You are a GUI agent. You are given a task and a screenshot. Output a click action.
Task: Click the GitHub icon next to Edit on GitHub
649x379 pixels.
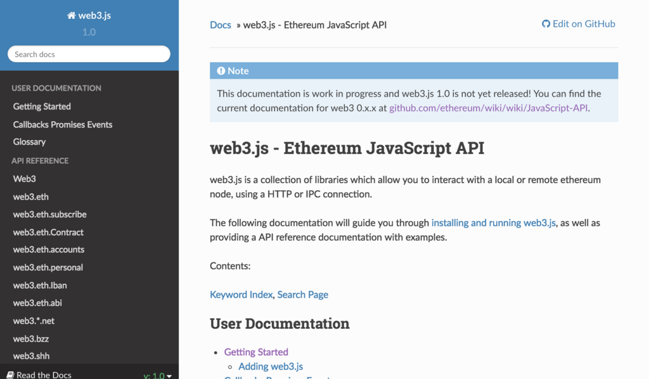pos(546,24)
